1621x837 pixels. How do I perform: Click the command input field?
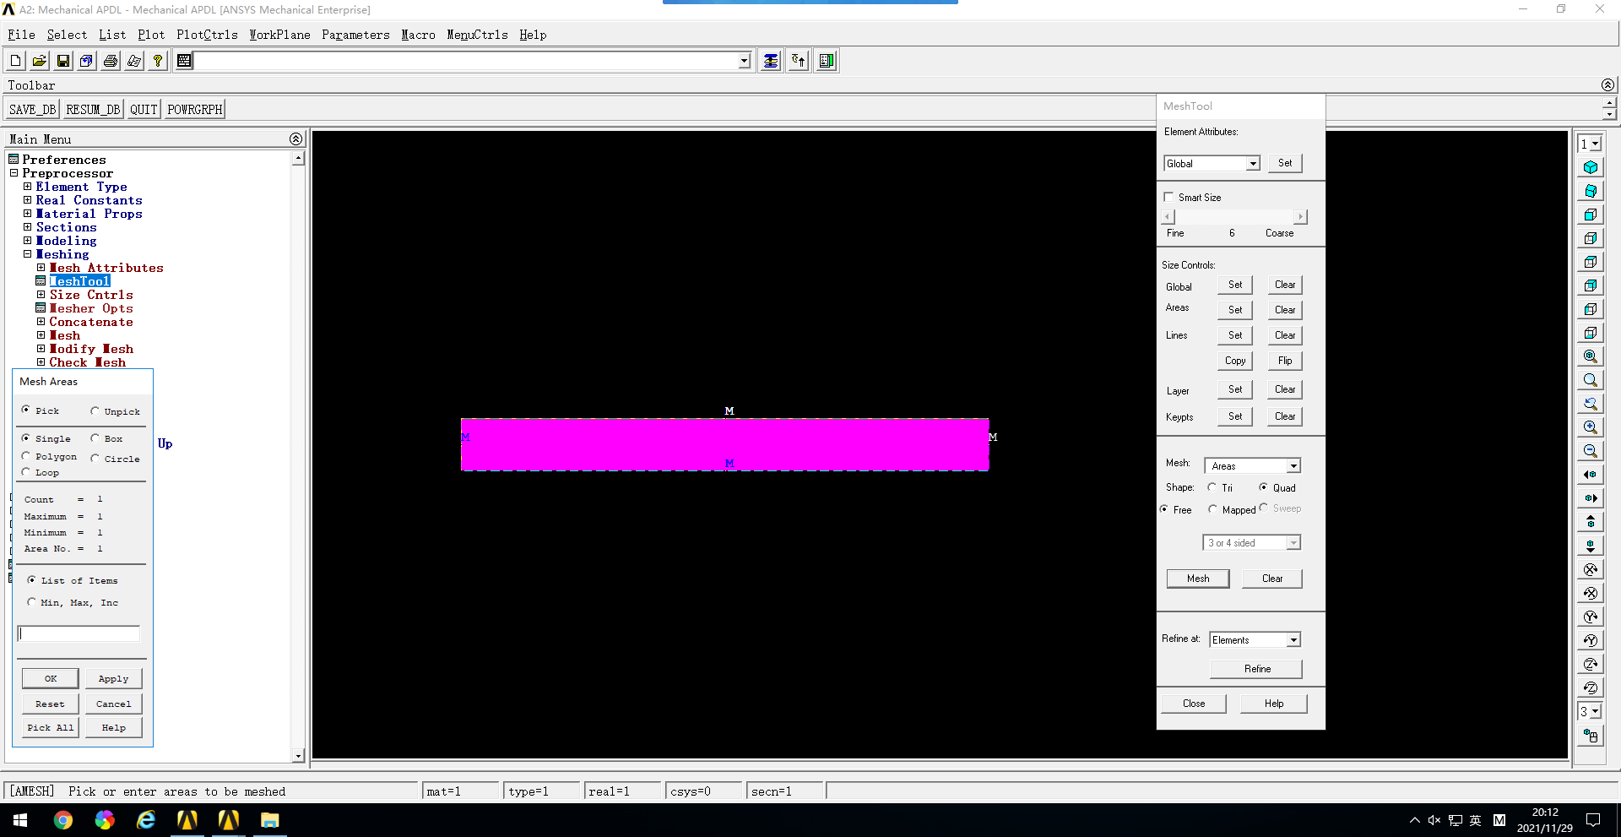coord(464,60)
